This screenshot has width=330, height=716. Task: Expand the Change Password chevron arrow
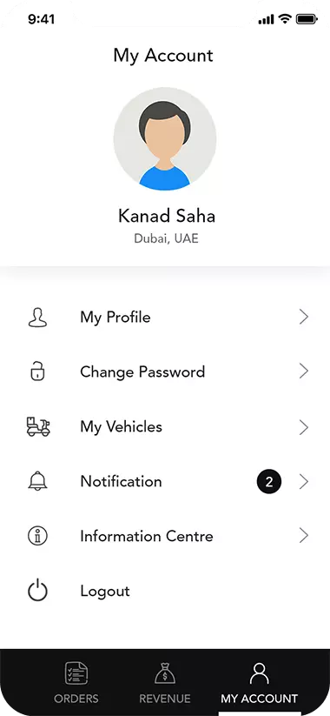point(304,371)
